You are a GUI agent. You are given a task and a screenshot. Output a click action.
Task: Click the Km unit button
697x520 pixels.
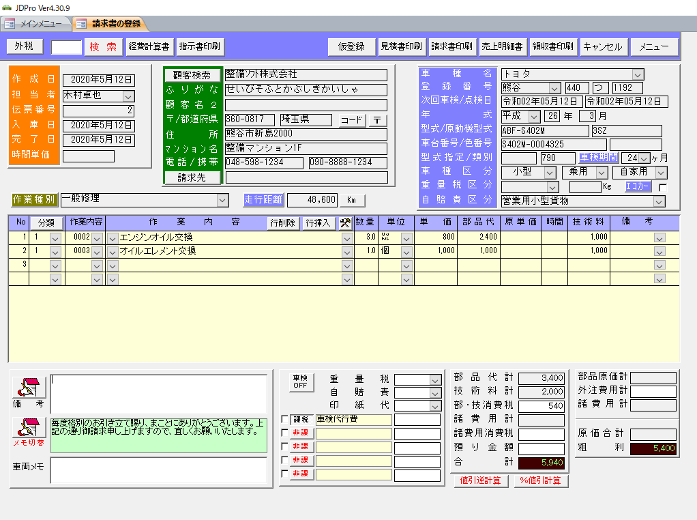(x=352, y=200)
